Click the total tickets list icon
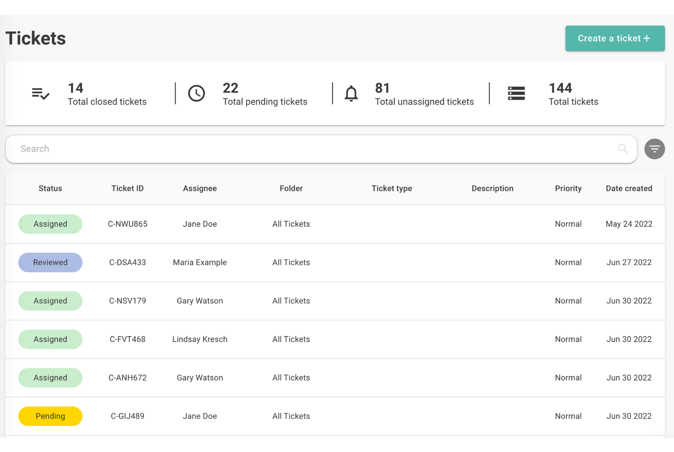Image resolution: width=674 pixels, height=452 pixels. click(516, 94)
